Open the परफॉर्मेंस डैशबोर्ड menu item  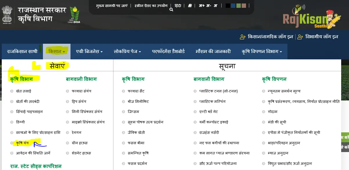(168, 52)
